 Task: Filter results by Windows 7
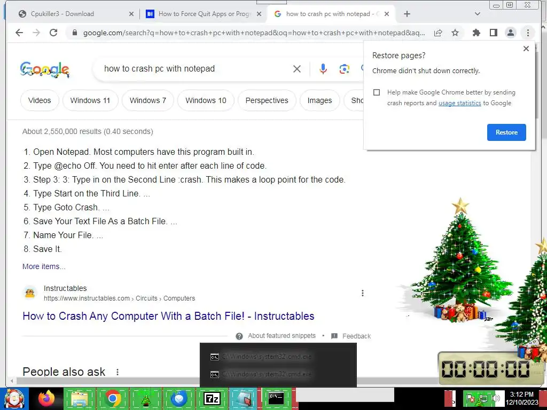[x=148, y=101]
